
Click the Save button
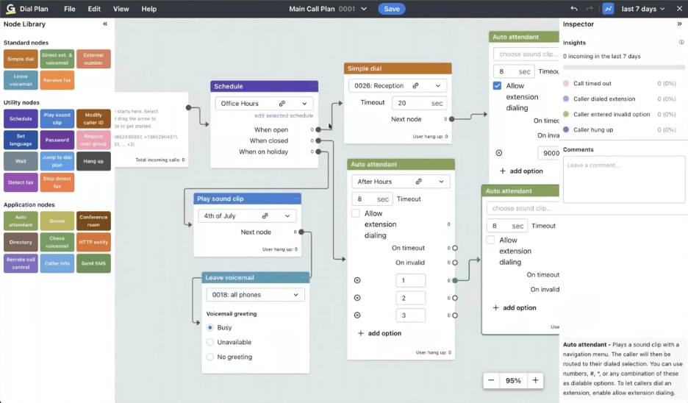tap(392, 9)
